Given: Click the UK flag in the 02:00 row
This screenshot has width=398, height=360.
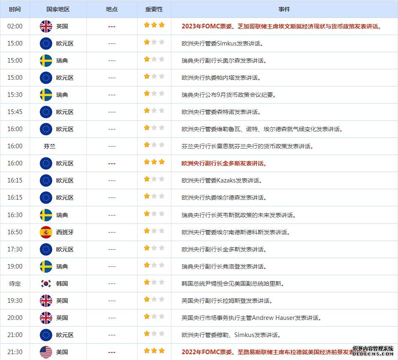Looking at the screenshot, I should pos(46,26).
